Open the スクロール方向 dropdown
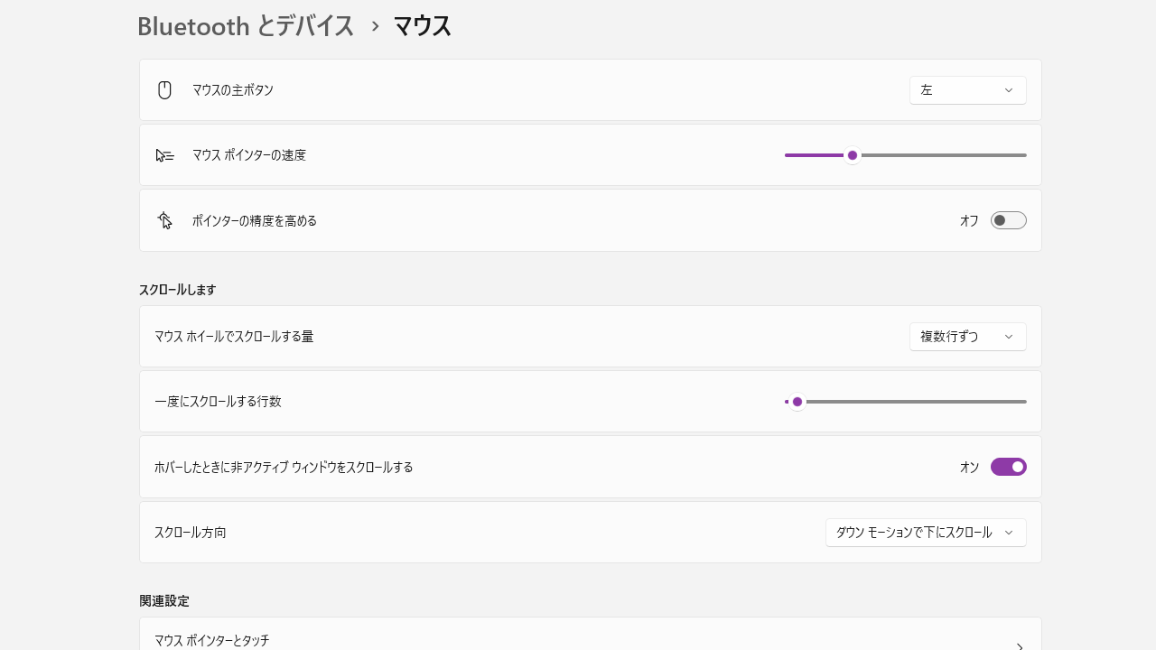Viewport: 1156px width, 650px height. [925, 533]
